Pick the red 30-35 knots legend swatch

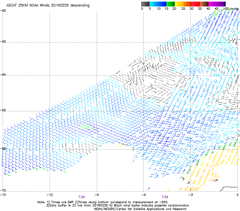click(196, 4)
